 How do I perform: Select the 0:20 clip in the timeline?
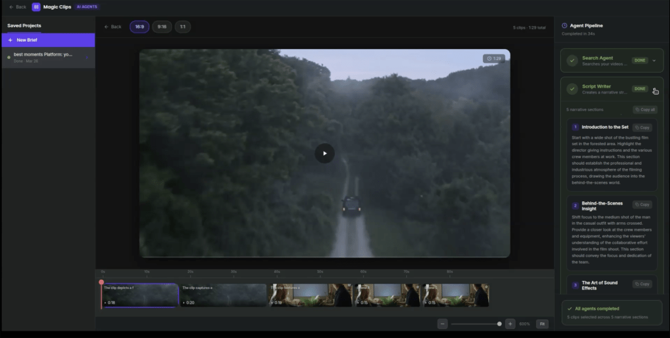(x=222, y=296)
